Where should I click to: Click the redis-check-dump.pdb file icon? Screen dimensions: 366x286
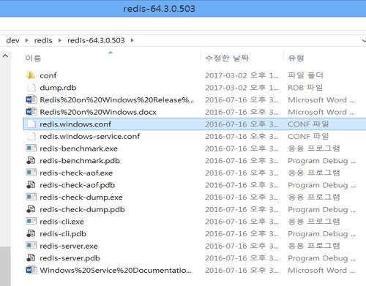point(31,209)
